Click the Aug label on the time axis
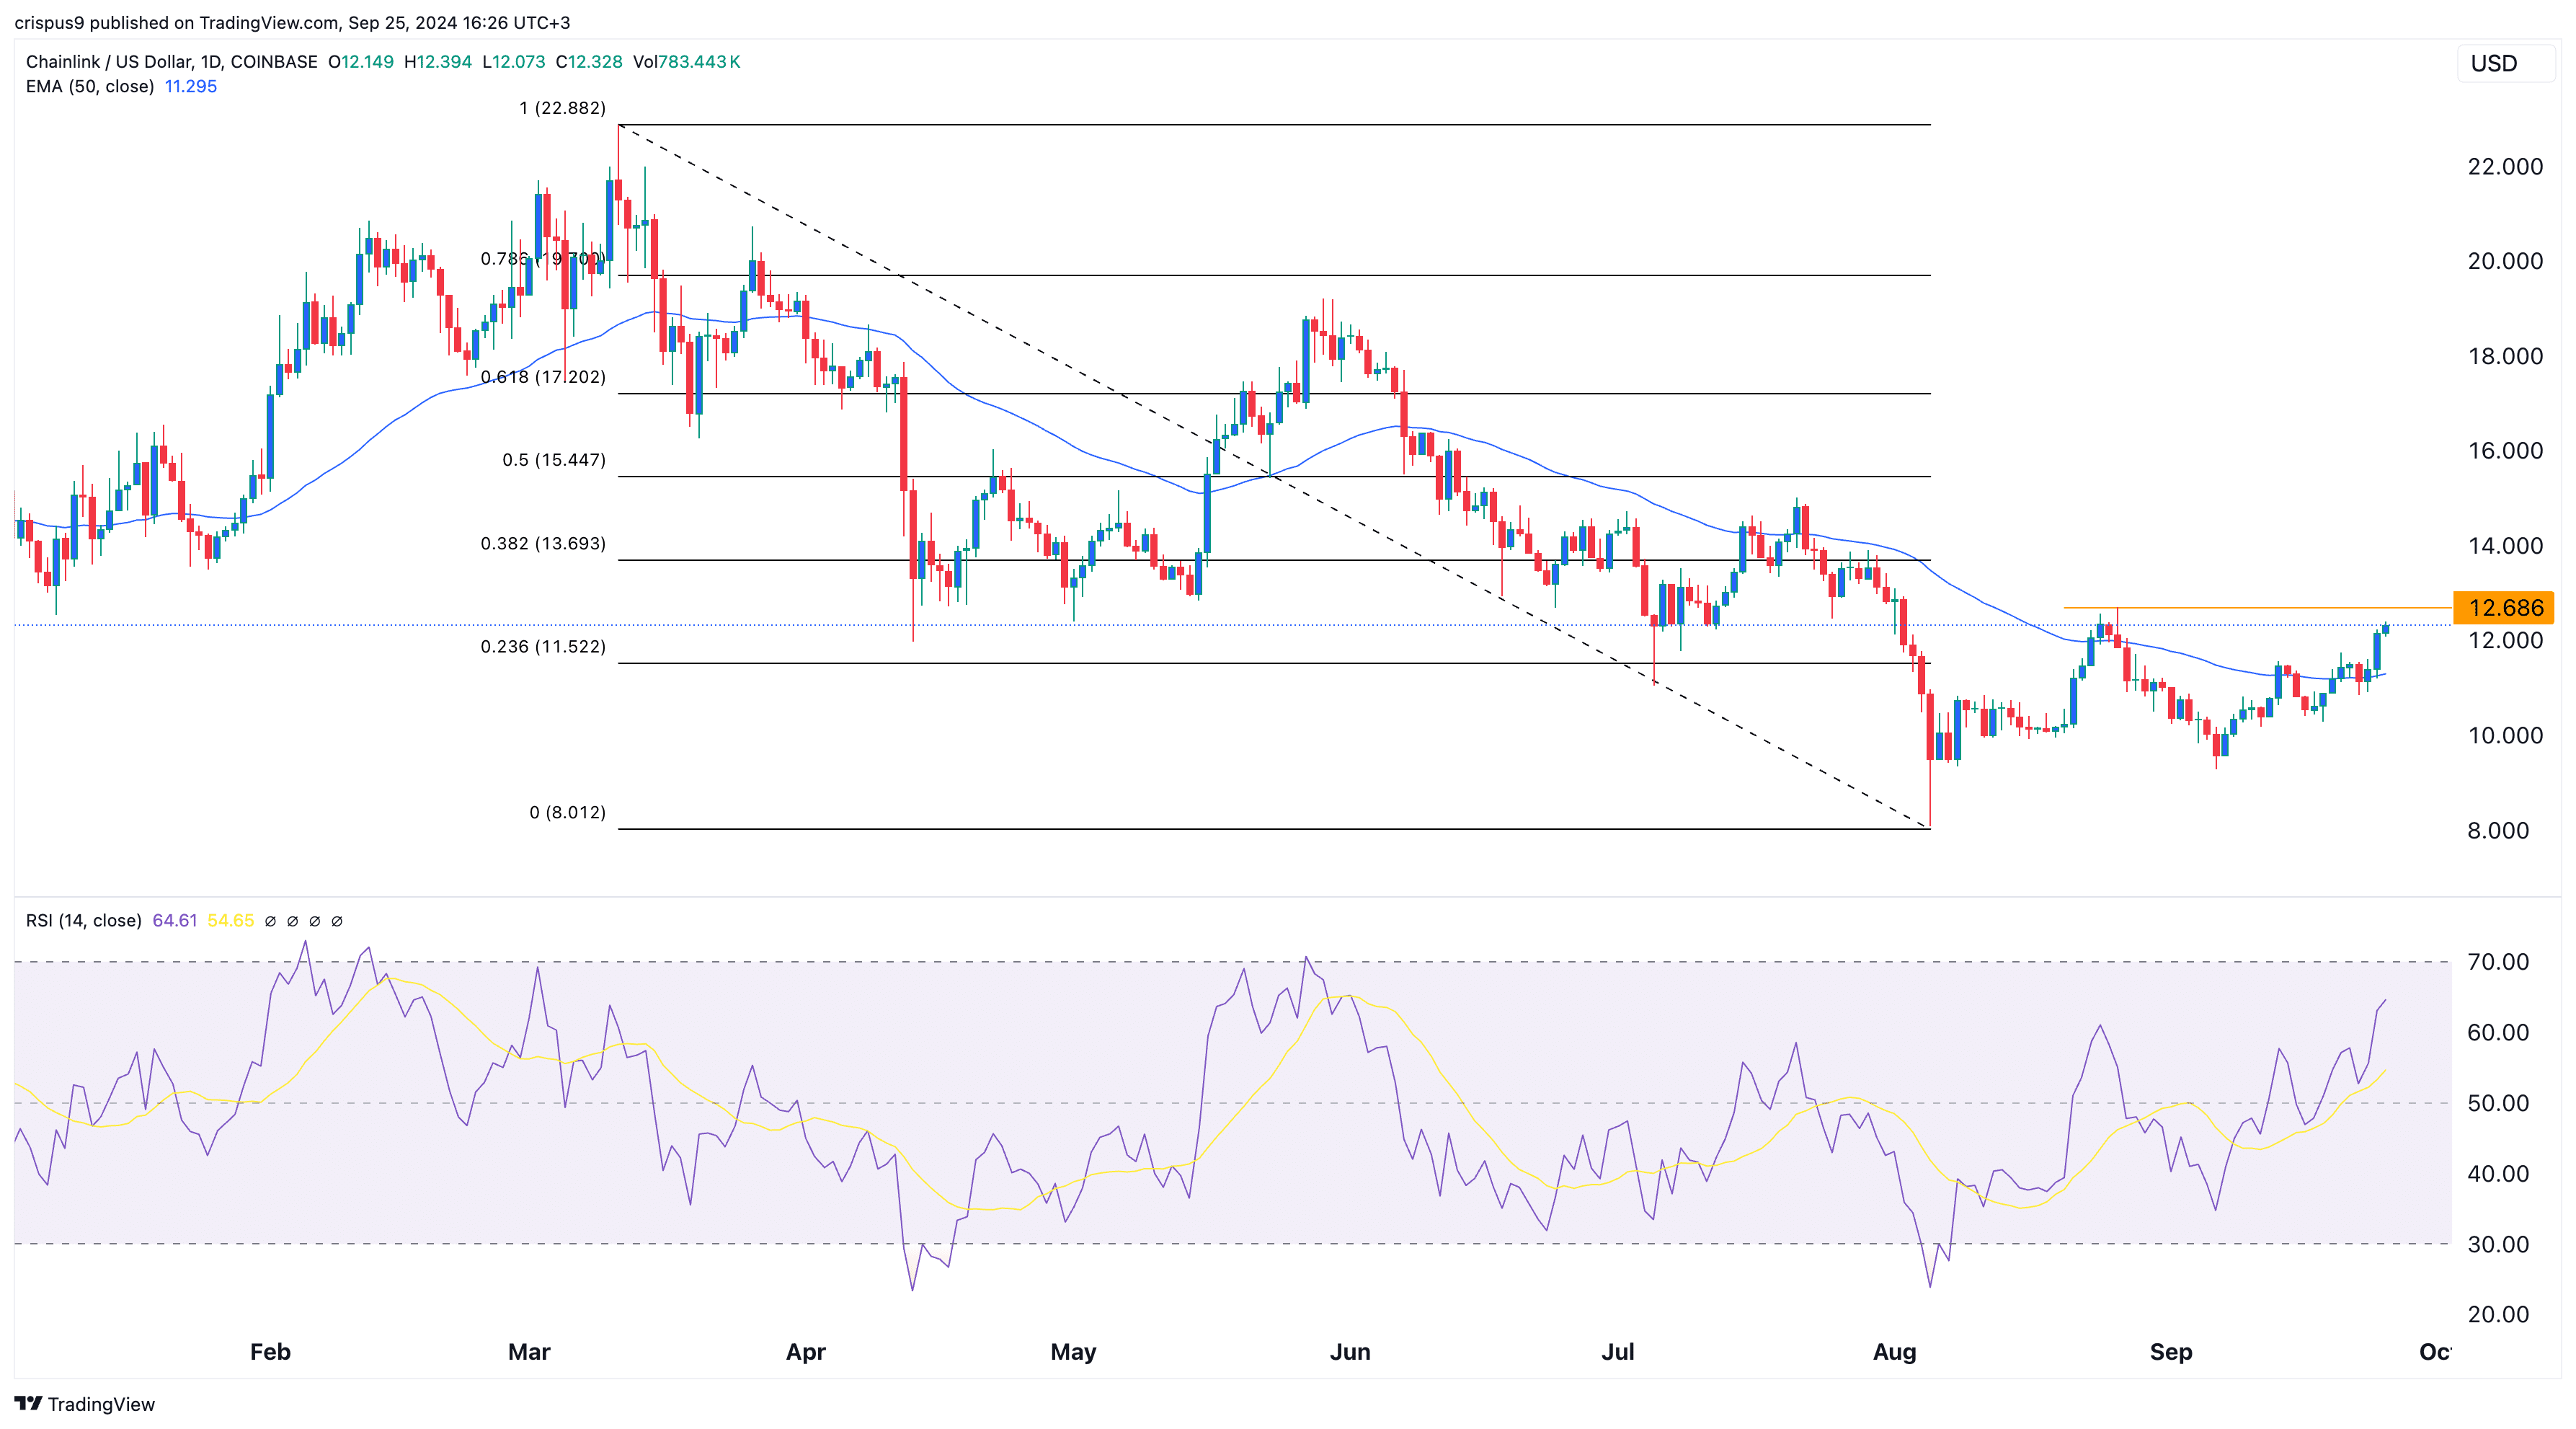The width and height of the screenshot is (2576, 1429). coord(1894,1352)
